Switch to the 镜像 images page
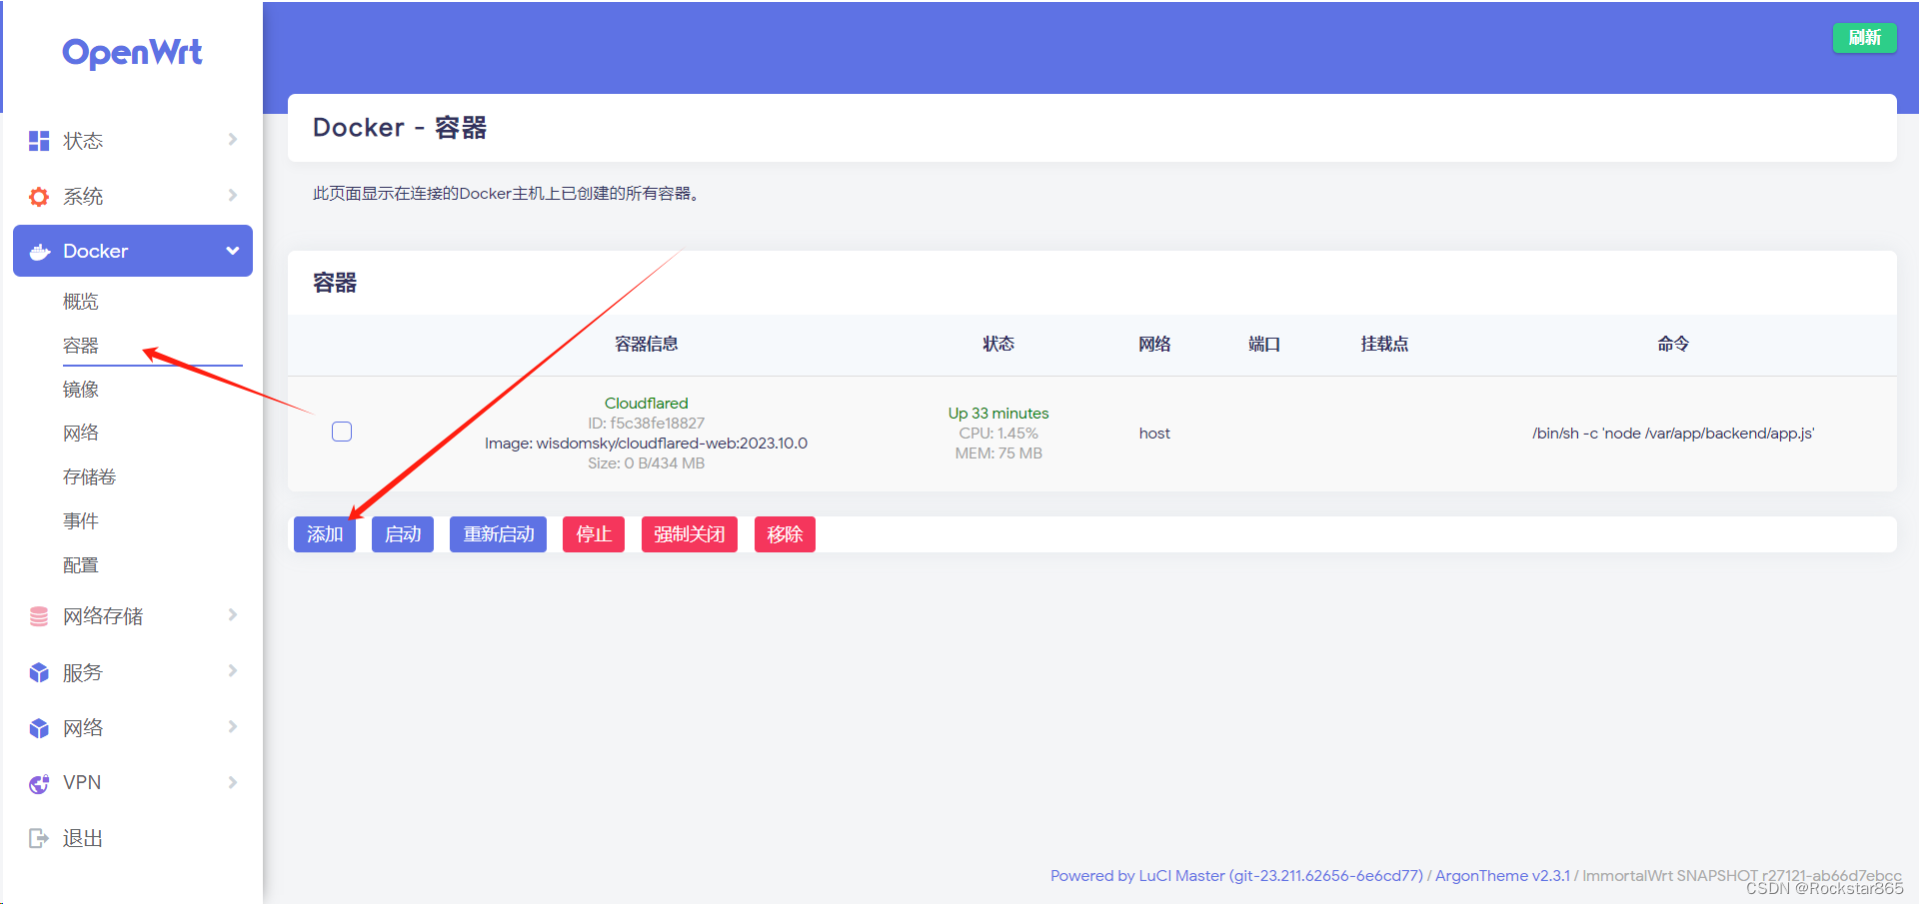Screen dimensions: 1919x904 tap(81, 389)
